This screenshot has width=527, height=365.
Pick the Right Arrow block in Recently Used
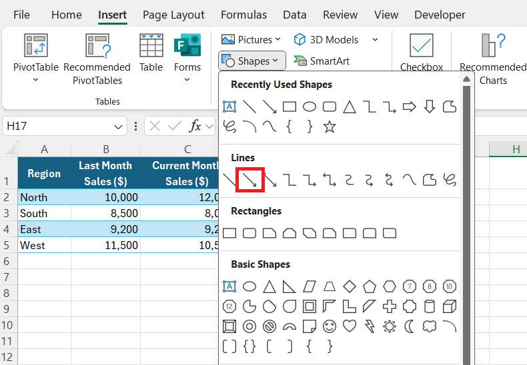pyautogui.click(x=410, y=107)
